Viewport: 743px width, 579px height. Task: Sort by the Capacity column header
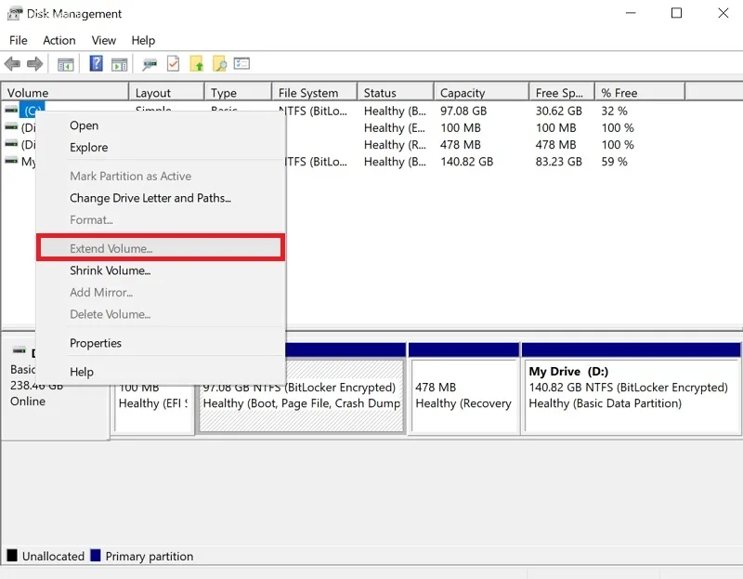point(463,93)
